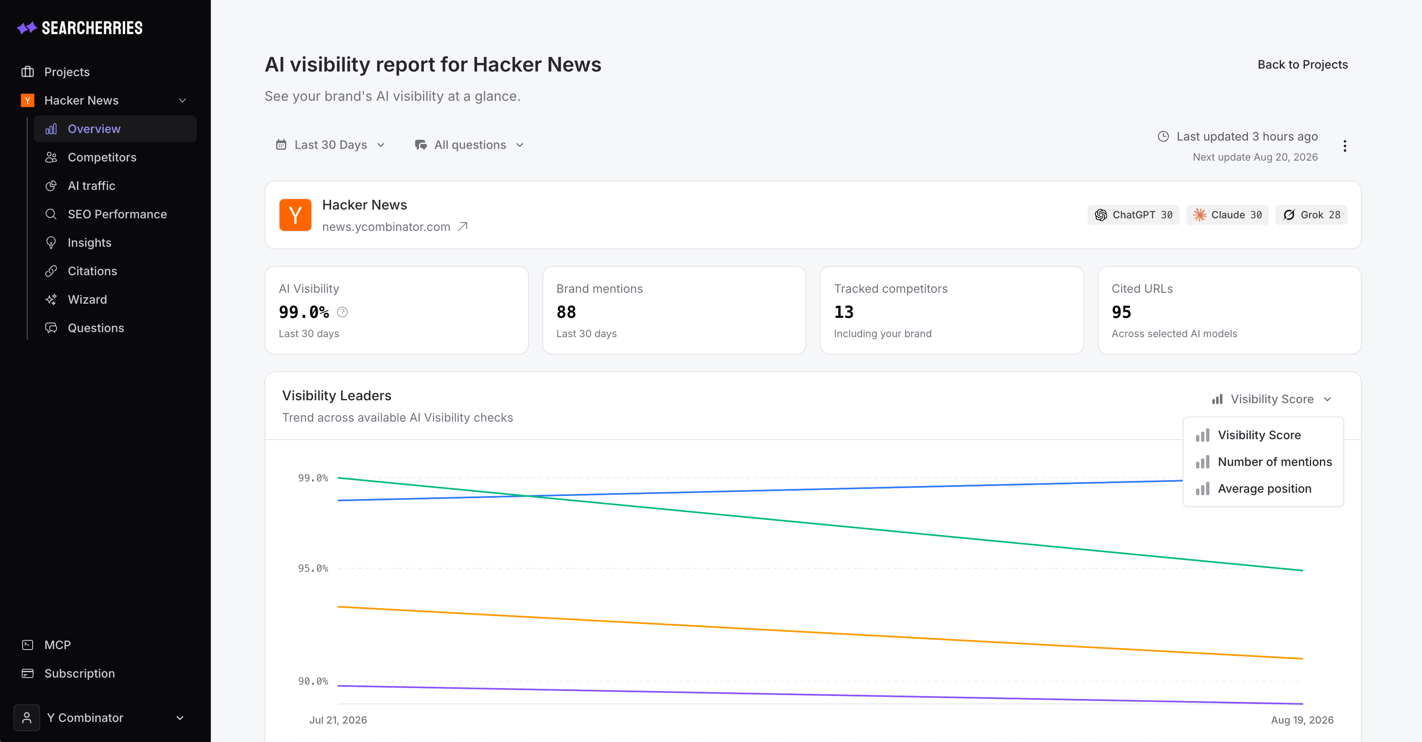This screenshot has height=742, width=1422.
Task: Open the All questions filter dropdown
Action: coord(469,145)
